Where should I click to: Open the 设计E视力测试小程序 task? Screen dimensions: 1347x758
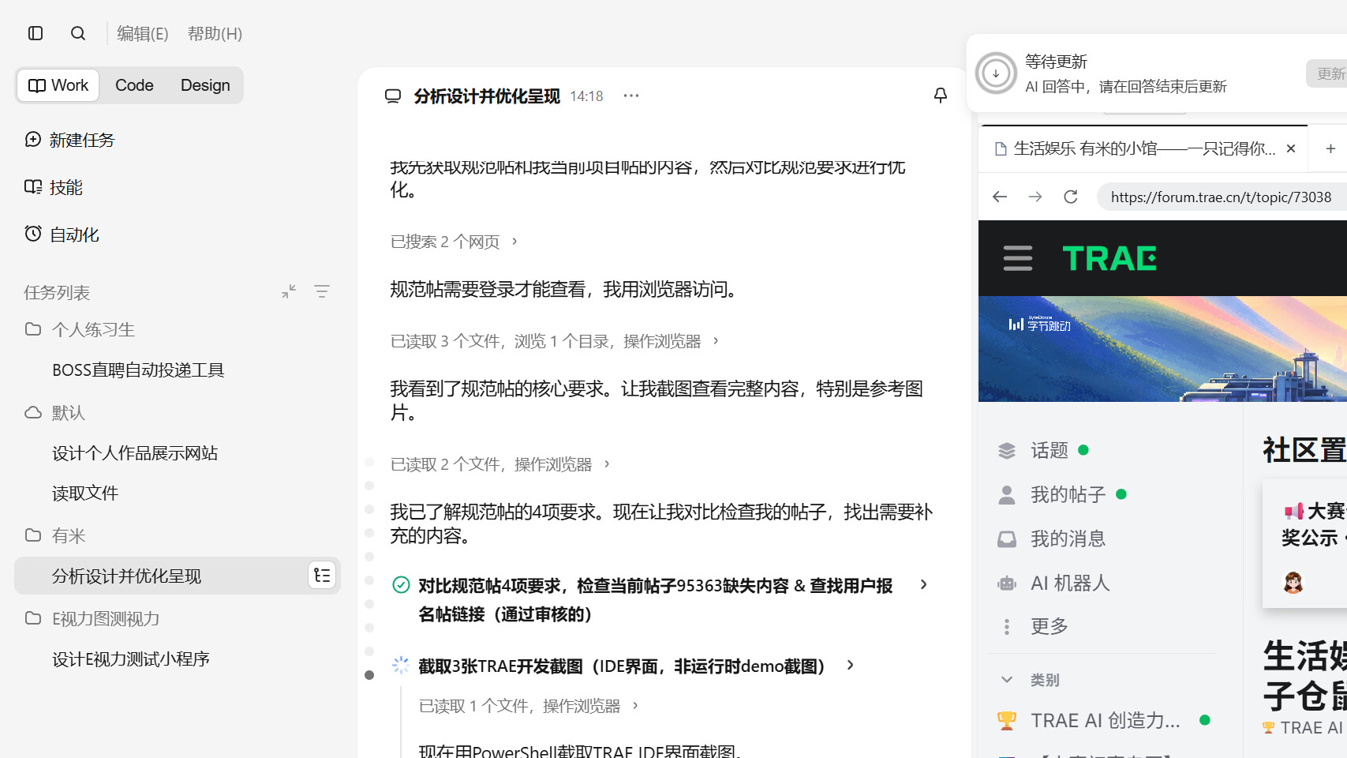point(131,659)
